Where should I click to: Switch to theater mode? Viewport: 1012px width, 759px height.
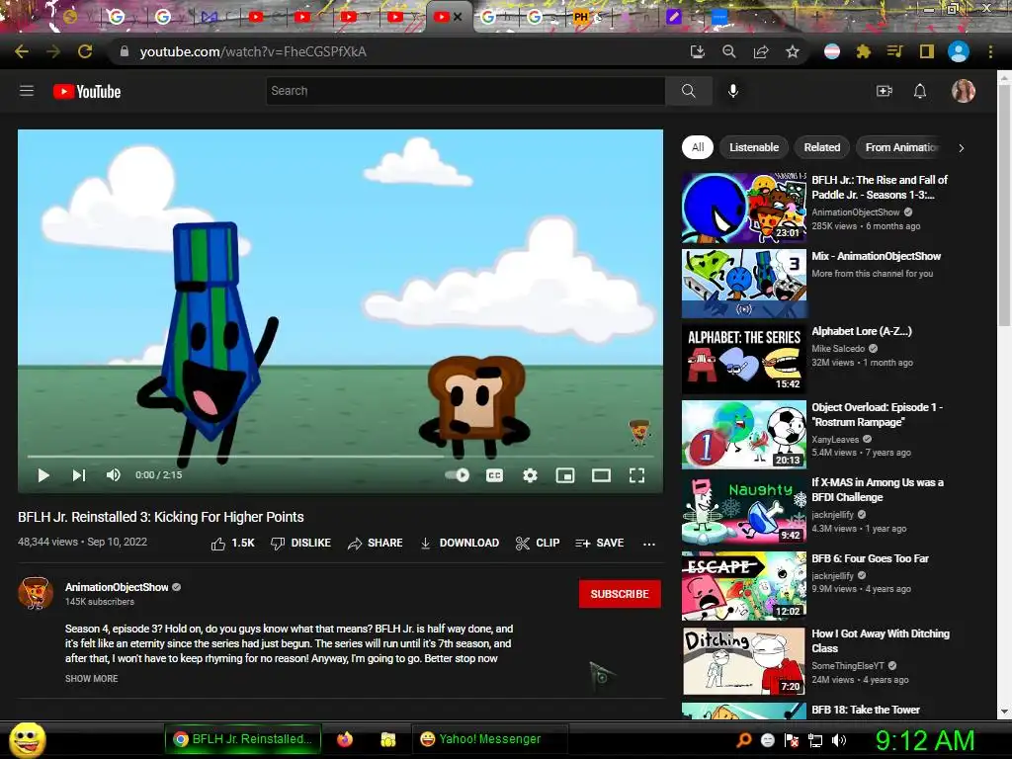pos(601,475)
